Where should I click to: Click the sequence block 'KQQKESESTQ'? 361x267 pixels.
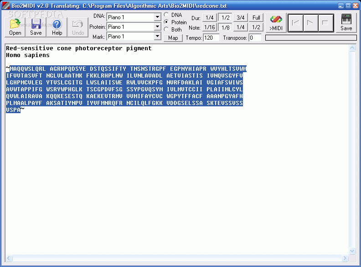(64, 96)
